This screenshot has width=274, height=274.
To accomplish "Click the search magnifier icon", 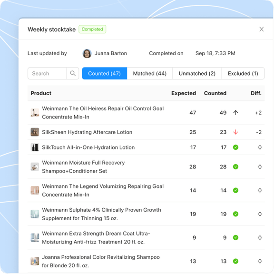I will click(x=73, y=73).
